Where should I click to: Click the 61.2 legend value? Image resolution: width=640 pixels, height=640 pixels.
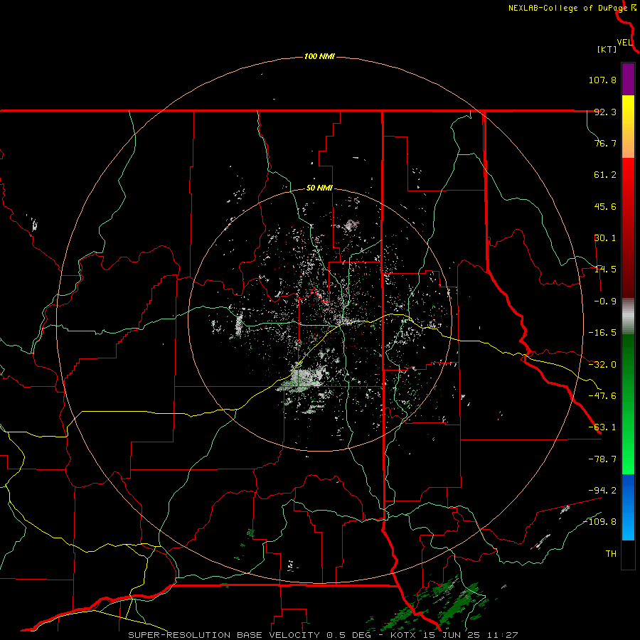pos(605,175)
